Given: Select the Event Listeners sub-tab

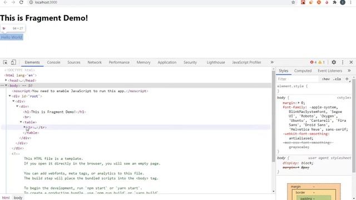Looking at the screenshot, I should click(x=330, y=71).
